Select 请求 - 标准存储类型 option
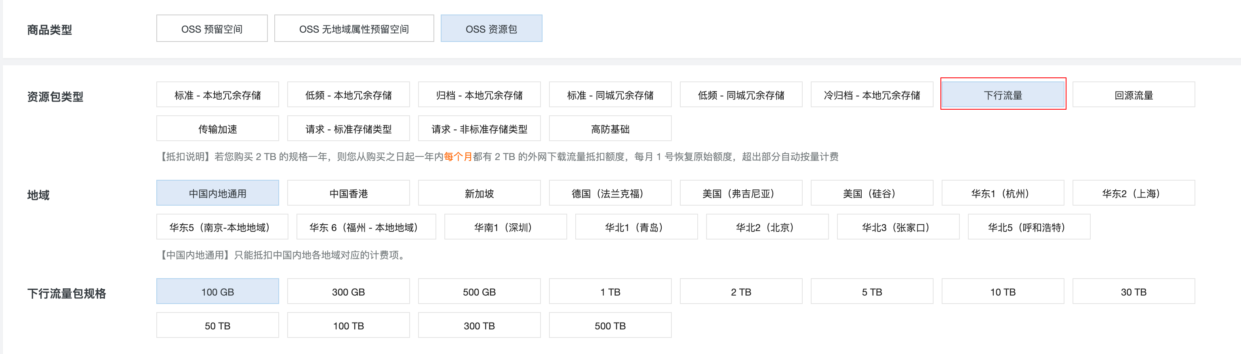This screenshot has height=354, width=1241. pos(348,129)
